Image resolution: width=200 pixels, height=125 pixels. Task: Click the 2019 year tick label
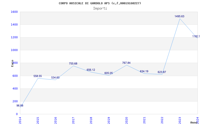click(109, 120)
